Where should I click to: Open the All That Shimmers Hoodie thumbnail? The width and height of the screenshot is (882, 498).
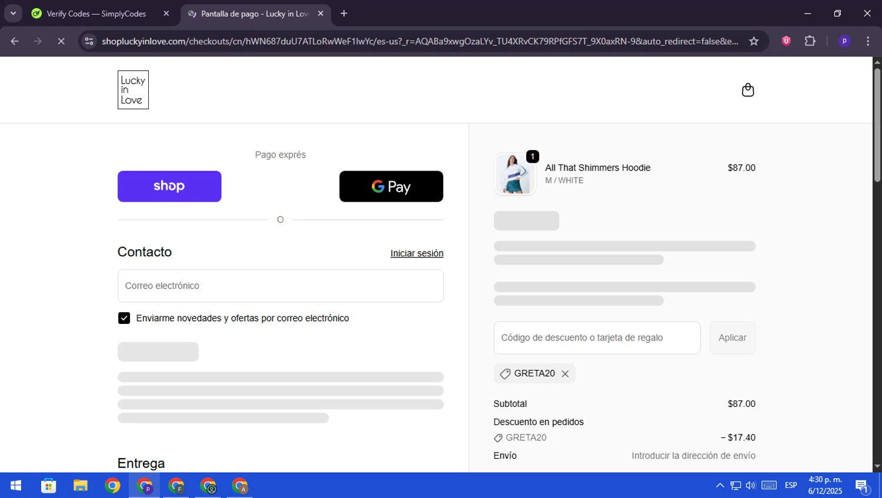click(x=515, y=174)
